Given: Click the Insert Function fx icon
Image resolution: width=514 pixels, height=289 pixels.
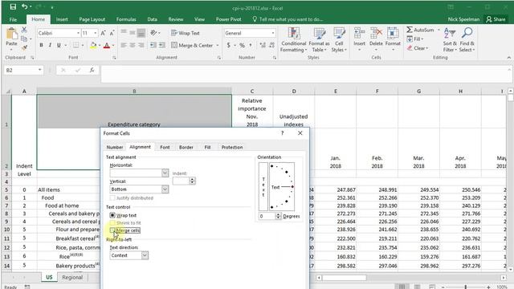Looking at the screenshot, I should (x=92, y=70).
